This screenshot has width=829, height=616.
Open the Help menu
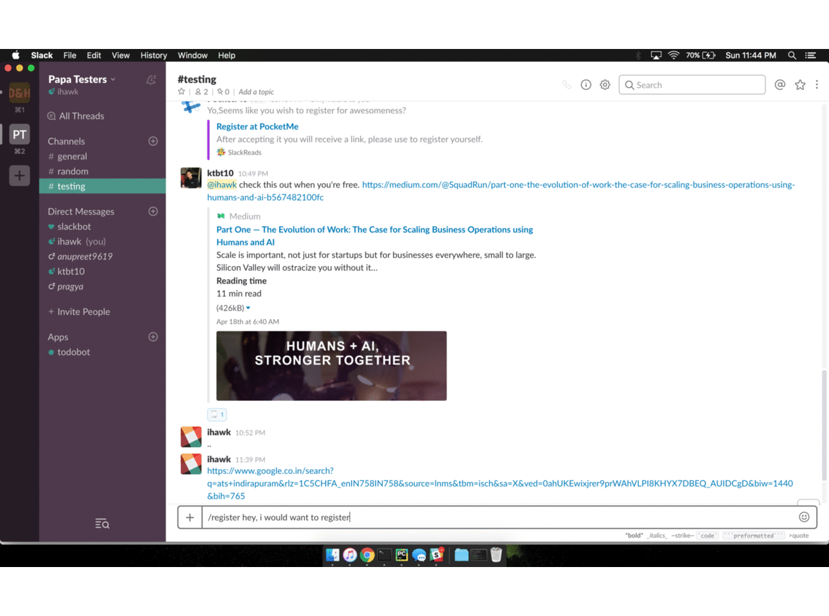point(226,55)
